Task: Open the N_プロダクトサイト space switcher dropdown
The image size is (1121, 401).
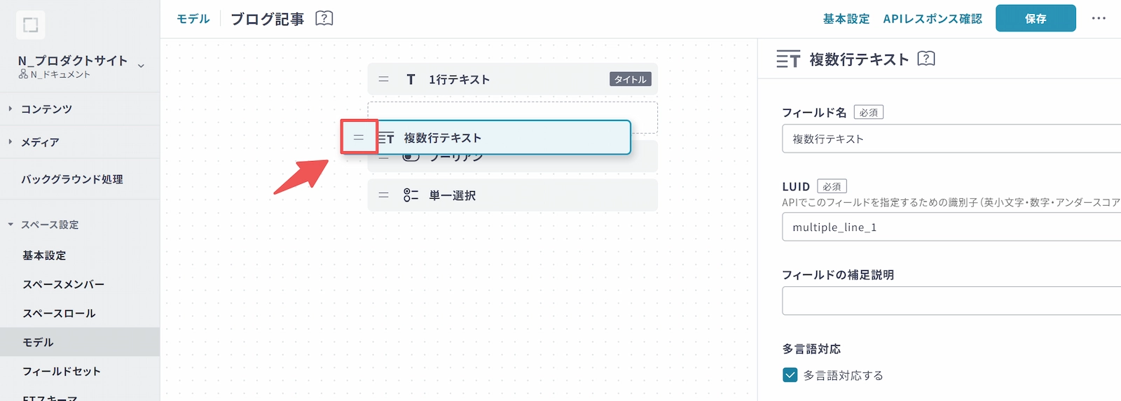Action: [141, 66]
